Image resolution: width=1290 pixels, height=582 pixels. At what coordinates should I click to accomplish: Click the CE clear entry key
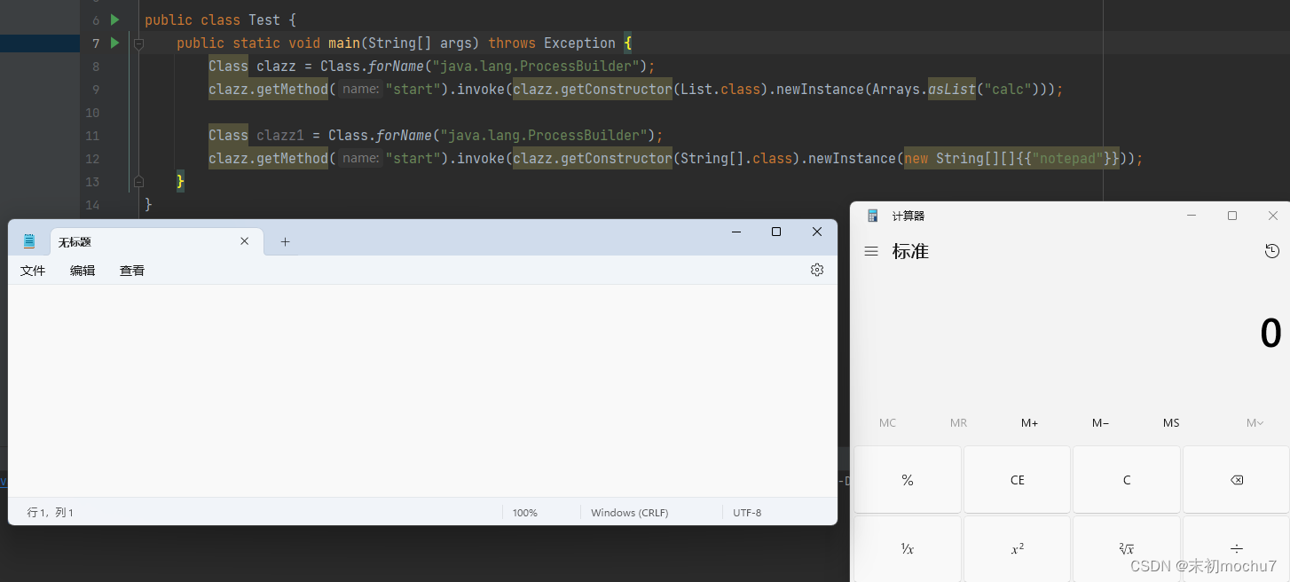[1017, 480]
